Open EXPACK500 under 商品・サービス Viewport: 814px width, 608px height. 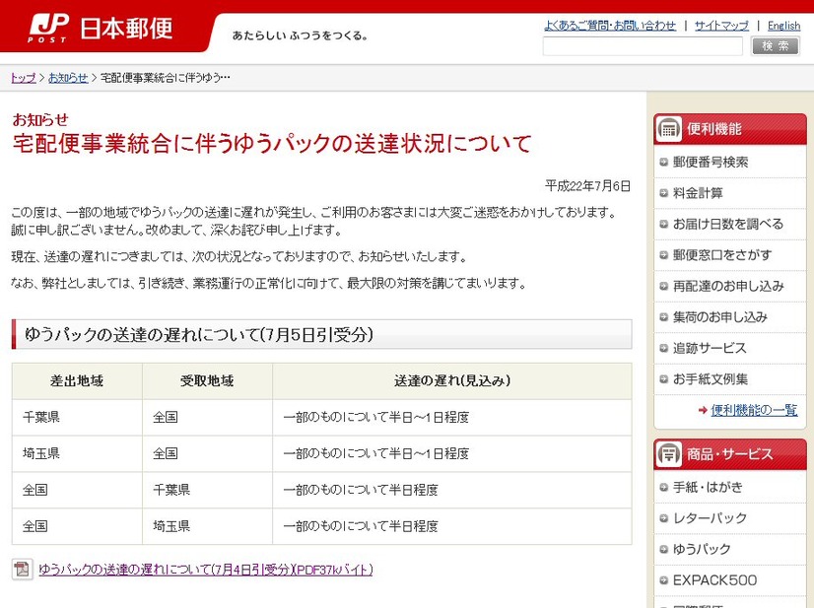[x=714, y=580]
